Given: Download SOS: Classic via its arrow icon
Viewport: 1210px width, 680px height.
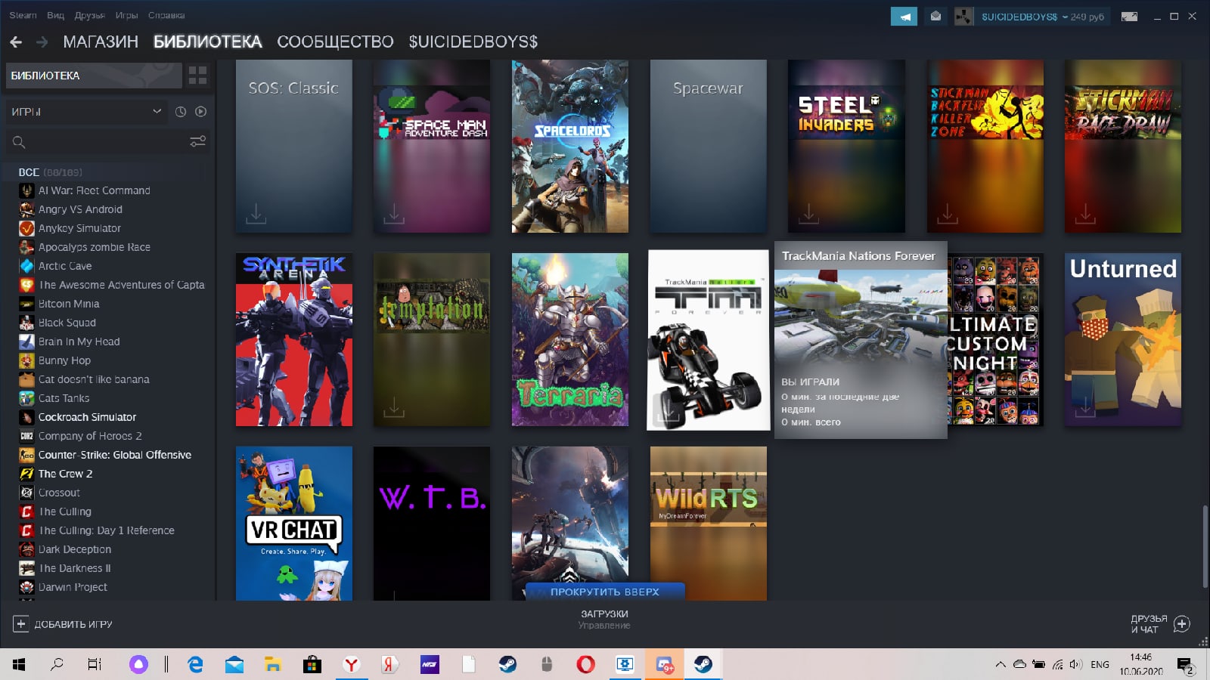Looking at the screenshot, I should pos(256,214).
